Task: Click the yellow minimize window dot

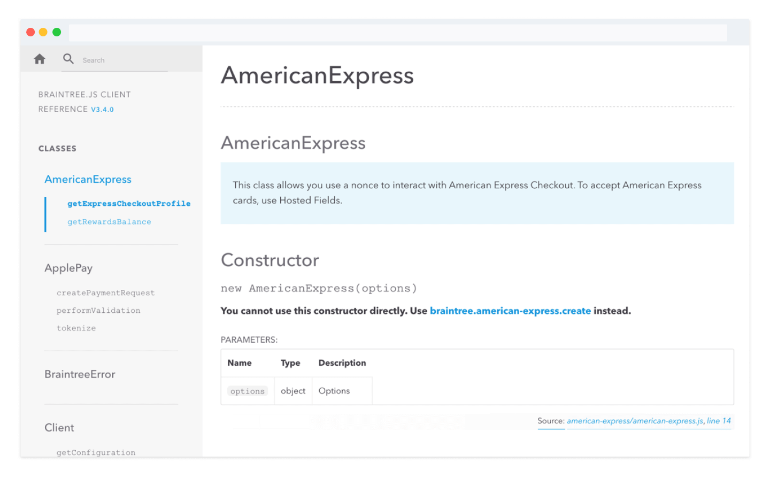Action: tap(43, 32)
